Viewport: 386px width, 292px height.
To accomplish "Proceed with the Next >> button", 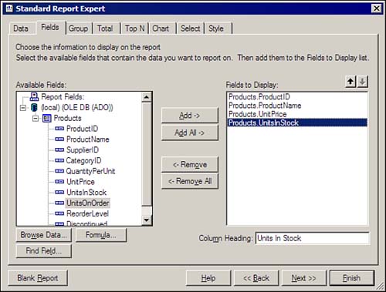I will pyautogui.click(x=304, y=278).
